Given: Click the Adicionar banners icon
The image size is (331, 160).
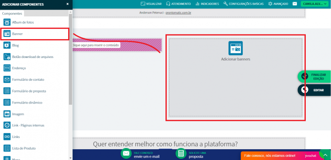Looking at the screenshot, I should coord(235,48).
